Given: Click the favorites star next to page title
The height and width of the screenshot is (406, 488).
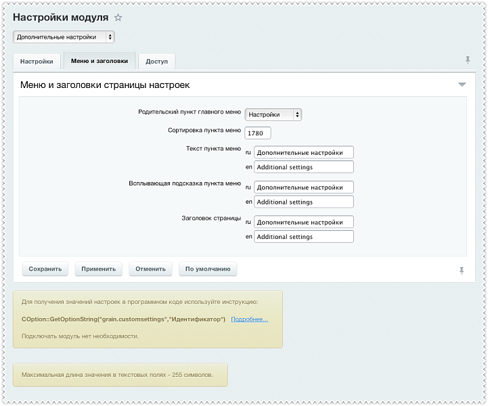Looking at the screenshot, I should point(118,18).
